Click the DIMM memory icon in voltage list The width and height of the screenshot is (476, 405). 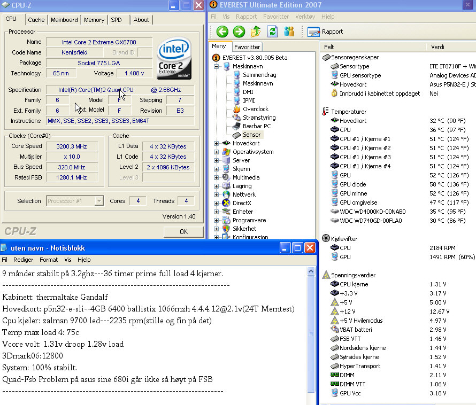[x=334, y=375]
